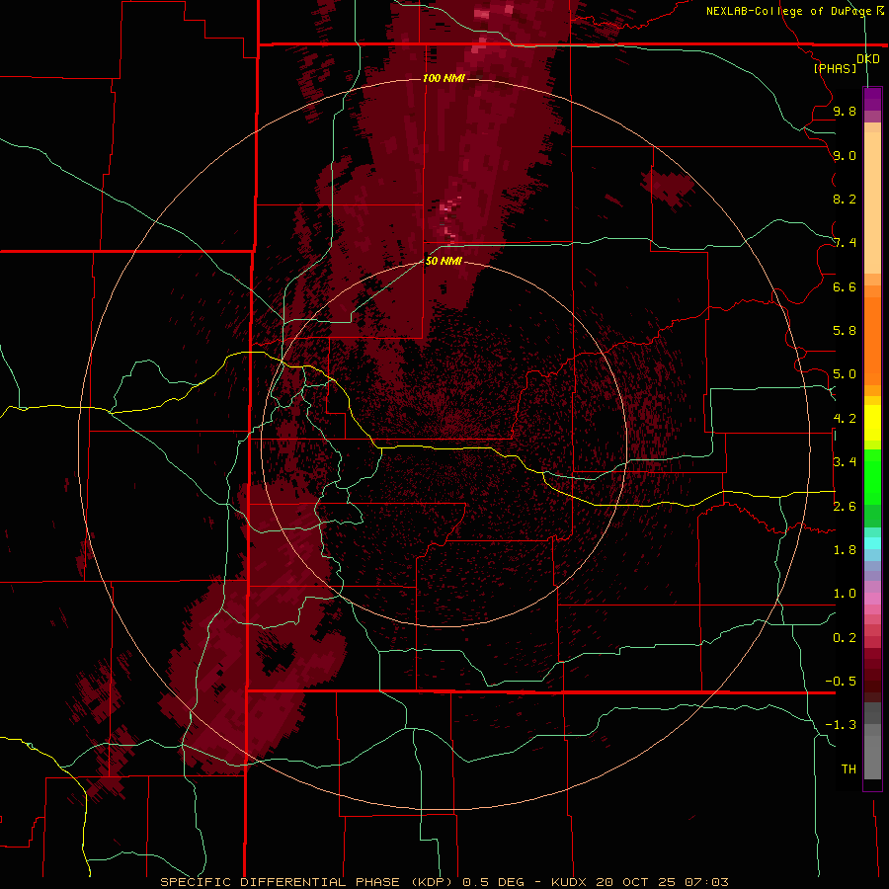Click the 50 NMI range ring label
This screenshot has height=889, width=889.
pyautogui.click(x=444, y=261)
